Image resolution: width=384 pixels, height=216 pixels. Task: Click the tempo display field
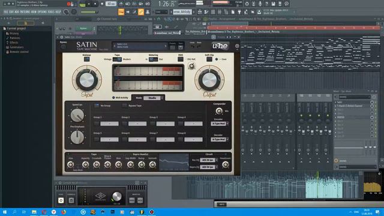point(111,4)
